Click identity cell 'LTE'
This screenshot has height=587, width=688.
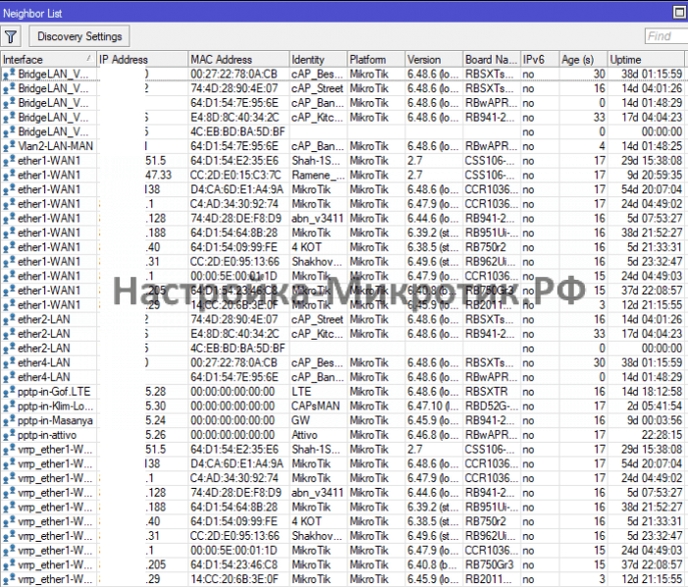pyautogui.click(x=301, y=392)
